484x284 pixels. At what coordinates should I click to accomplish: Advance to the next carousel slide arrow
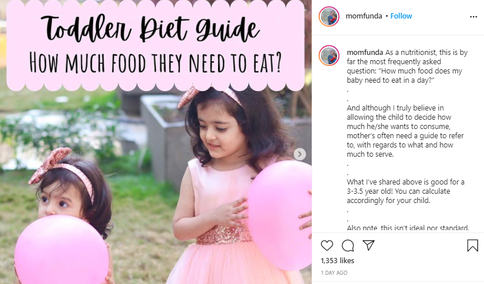(x=300, y=154)
